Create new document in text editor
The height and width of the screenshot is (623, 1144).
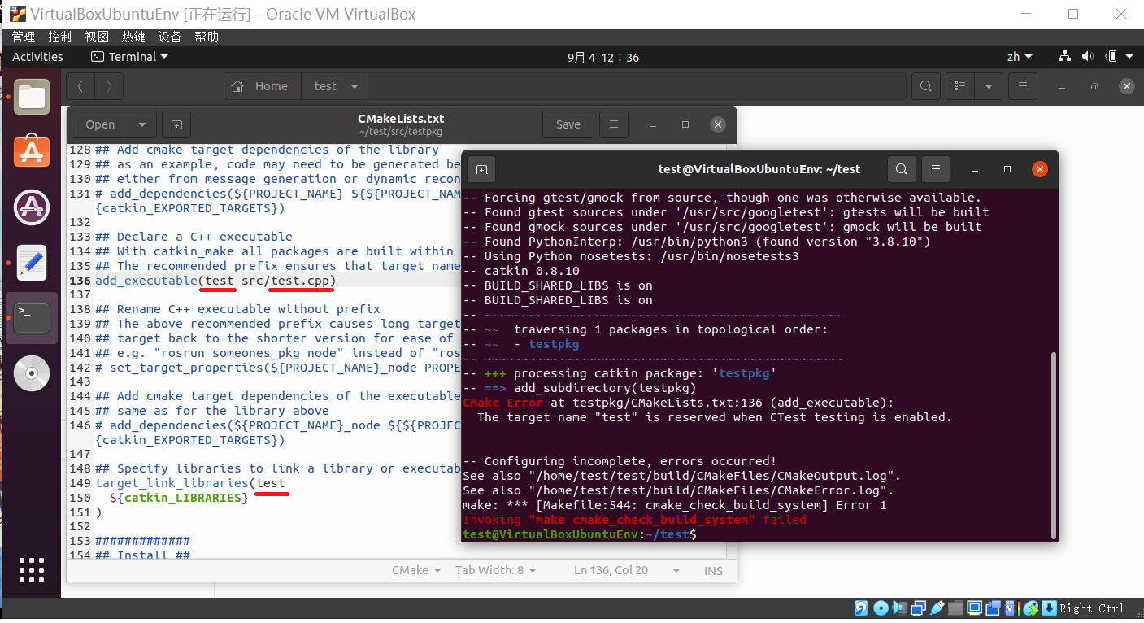[176, 124]
